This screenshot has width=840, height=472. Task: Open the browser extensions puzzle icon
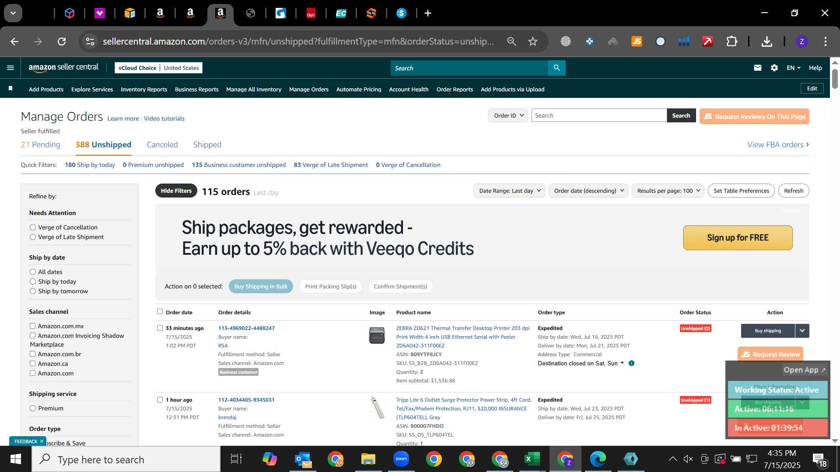coord(731,42)
